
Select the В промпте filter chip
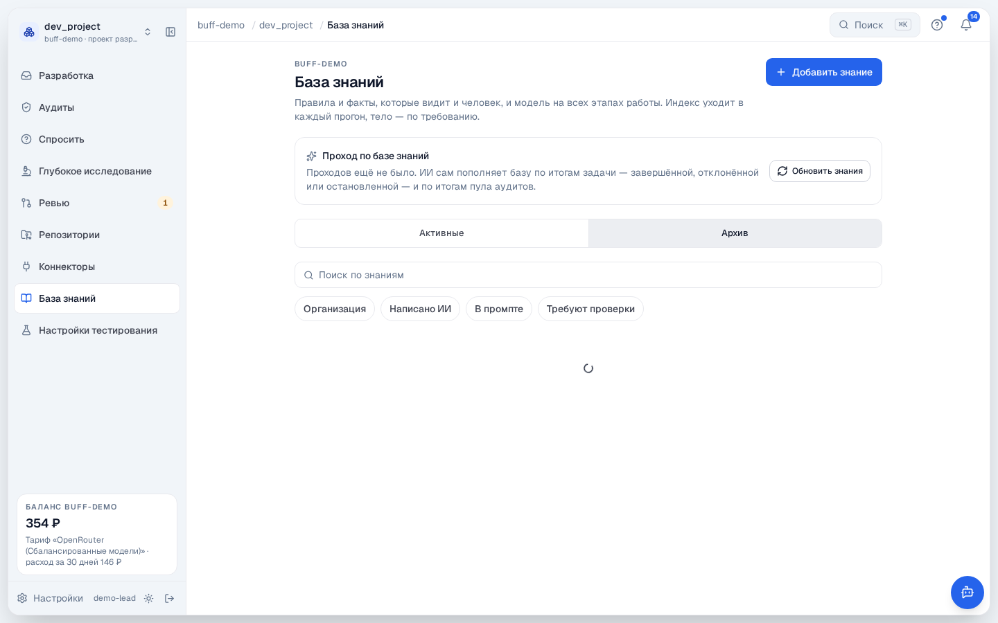[499, 309]
